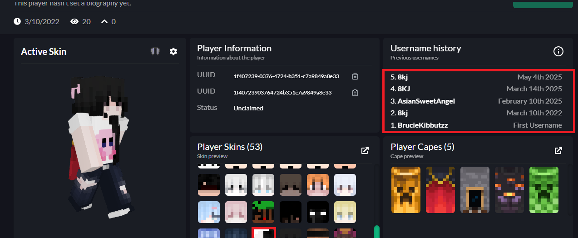
Task: Click the Player Information heading
Action: 234,48
